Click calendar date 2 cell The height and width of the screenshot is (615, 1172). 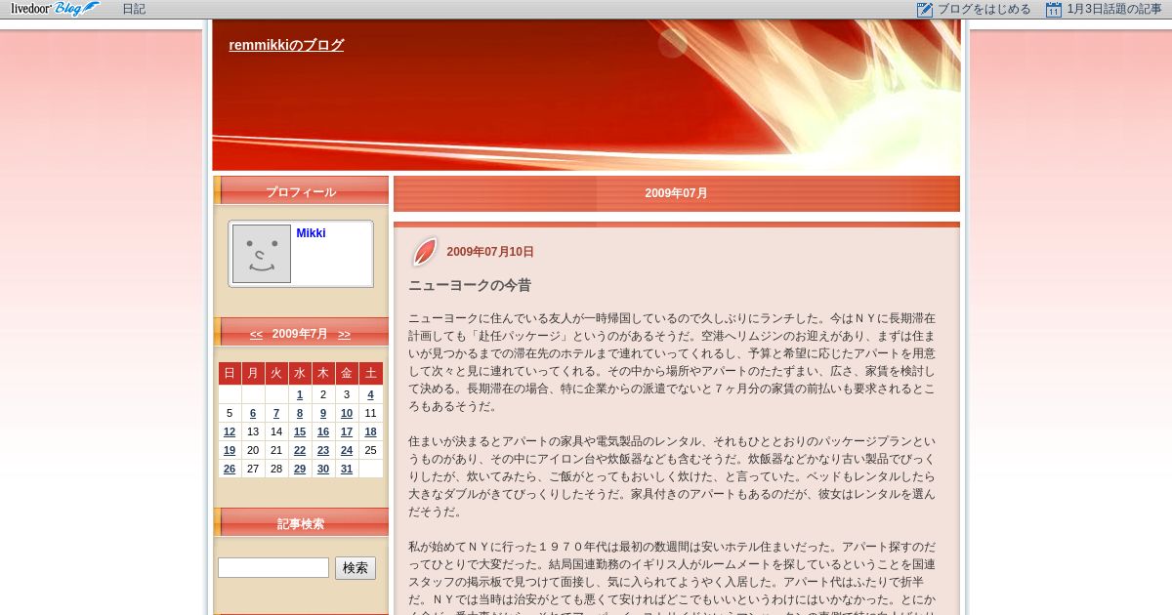pos(323,394)
